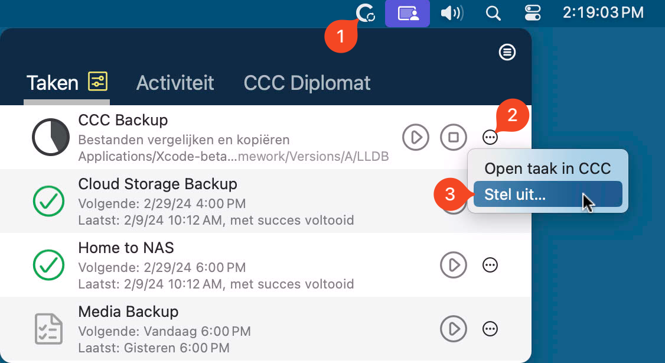Viewport: 665px width, 363px height.
Task: Click the green checkmark for Home to NAS
Action: click(49, 265)
